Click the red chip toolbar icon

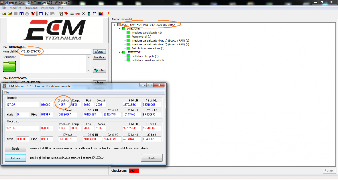66,13
